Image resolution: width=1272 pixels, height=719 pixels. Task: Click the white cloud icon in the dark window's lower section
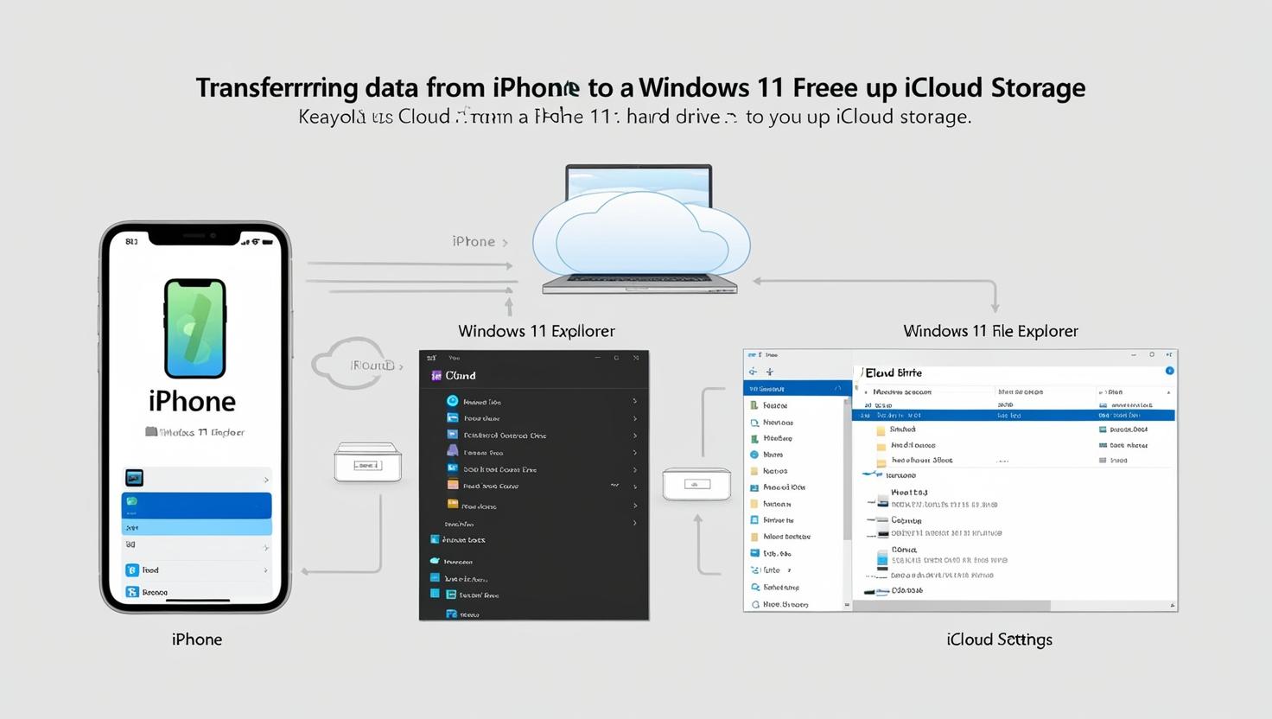435,561
